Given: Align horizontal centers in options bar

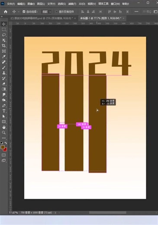Looking at the screenshot, I should [x=88, y=12].
